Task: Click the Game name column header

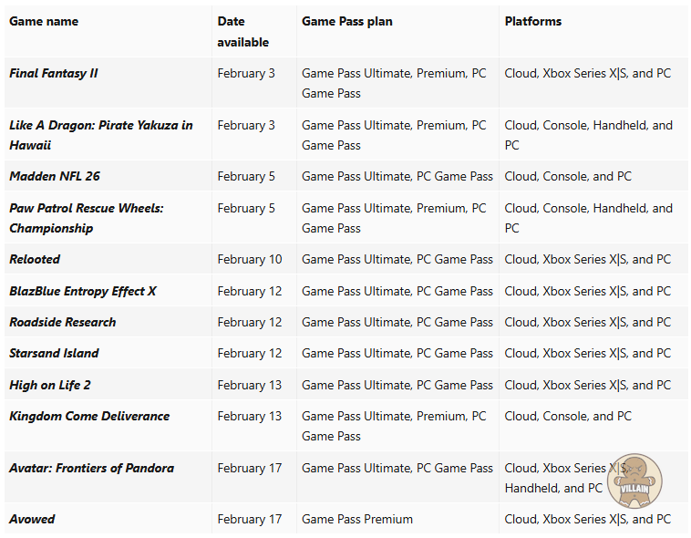Action: coord(44,21)
